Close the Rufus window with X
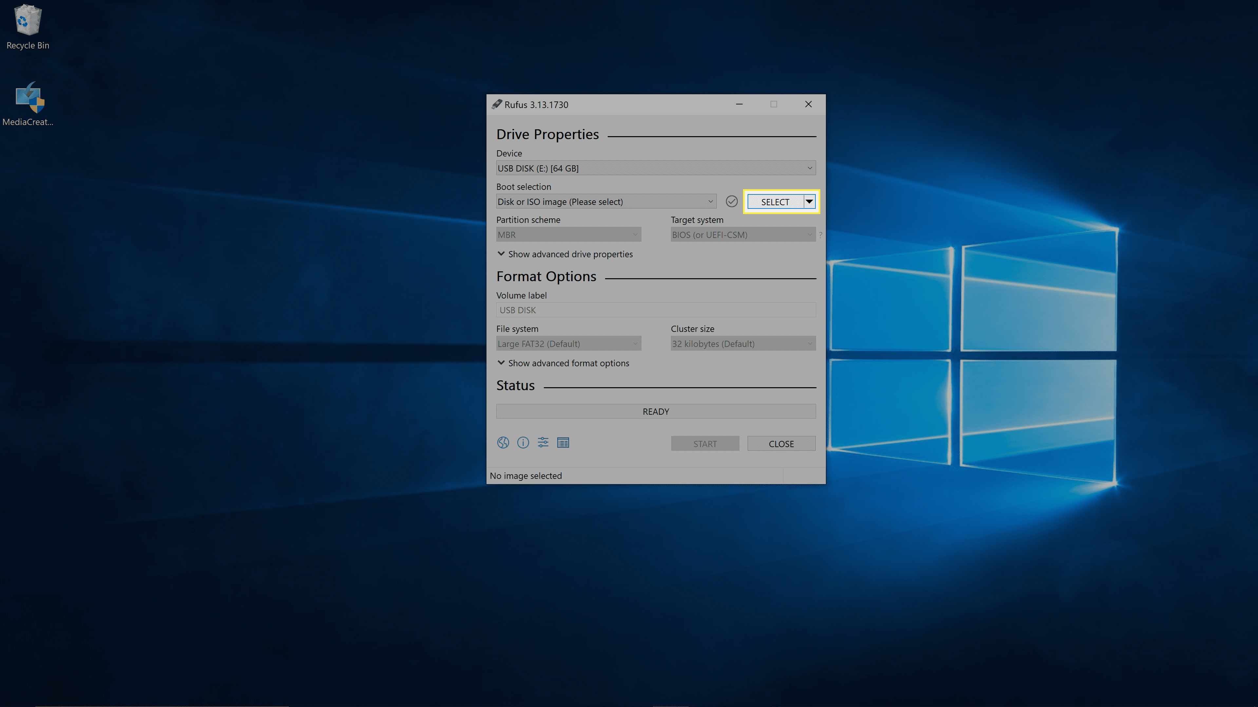 point(808,104)
